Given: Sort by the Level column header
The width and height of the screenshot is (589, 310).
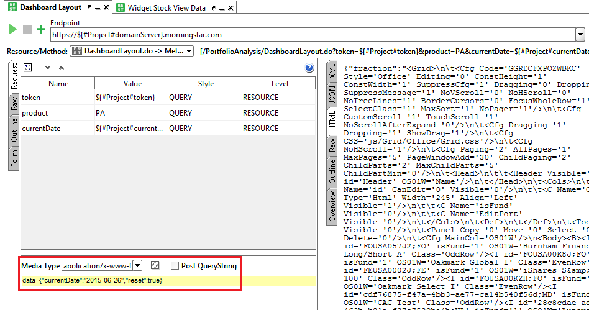Looking at the screenshot, I should click(279, 83).
